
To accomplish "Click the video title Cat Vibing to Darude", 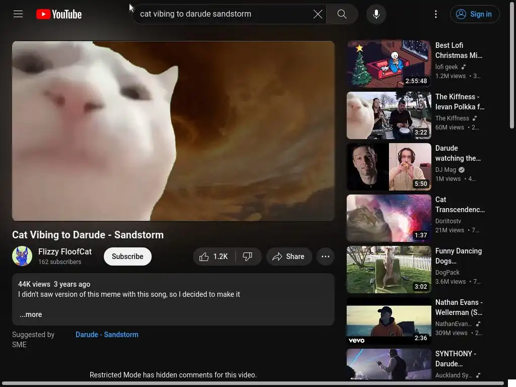I will pyautogui.click(x=88, y=235).
